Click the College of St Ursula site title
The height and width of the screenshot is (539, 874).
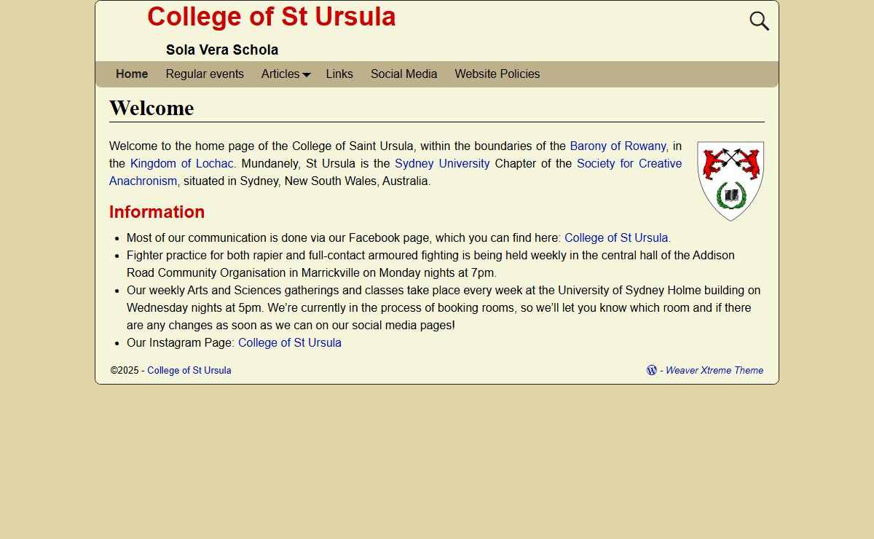pos(272,17)
